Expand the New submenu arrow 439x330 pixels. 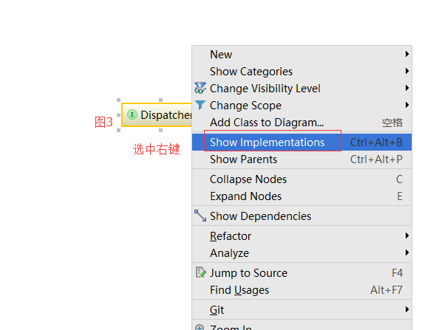click(x=407, y=54)
